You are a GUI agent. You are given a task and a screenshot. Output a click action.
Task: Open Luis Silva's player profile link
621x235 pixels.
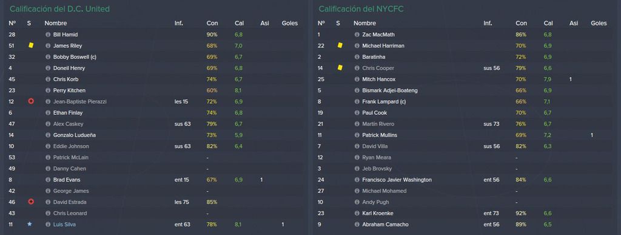pyautogui.click(x=64, y=224)
